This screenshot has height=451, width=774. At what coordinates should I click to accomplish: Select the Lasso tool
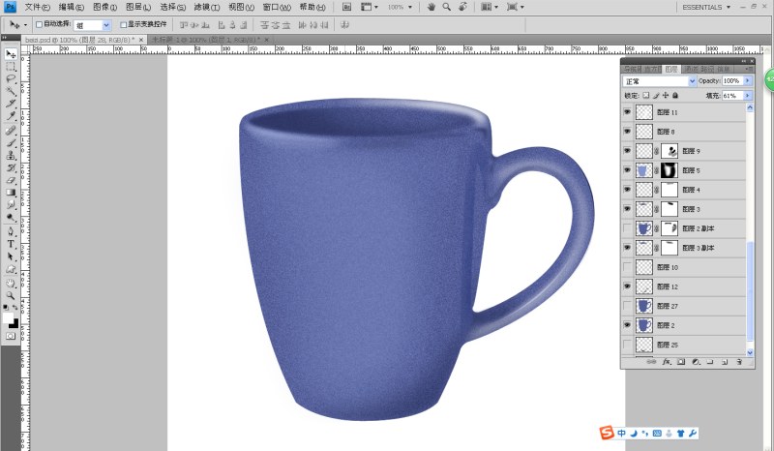[x=11, y=79]
